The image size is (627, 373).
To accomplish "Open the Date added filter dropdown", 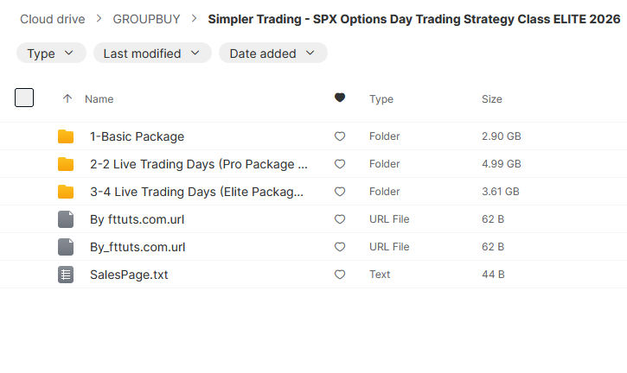I will (272, 54).
